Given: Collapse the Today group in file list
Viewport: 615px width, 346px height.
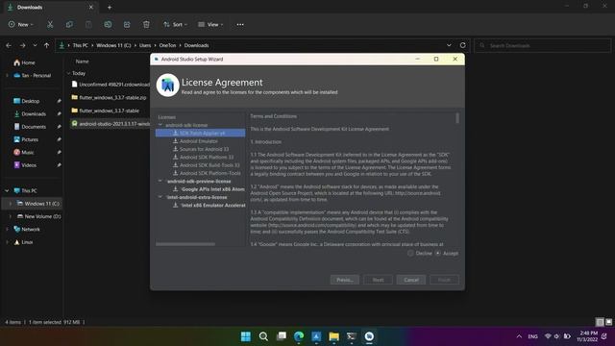Looking at the screenshot, I should pos(68,73).
